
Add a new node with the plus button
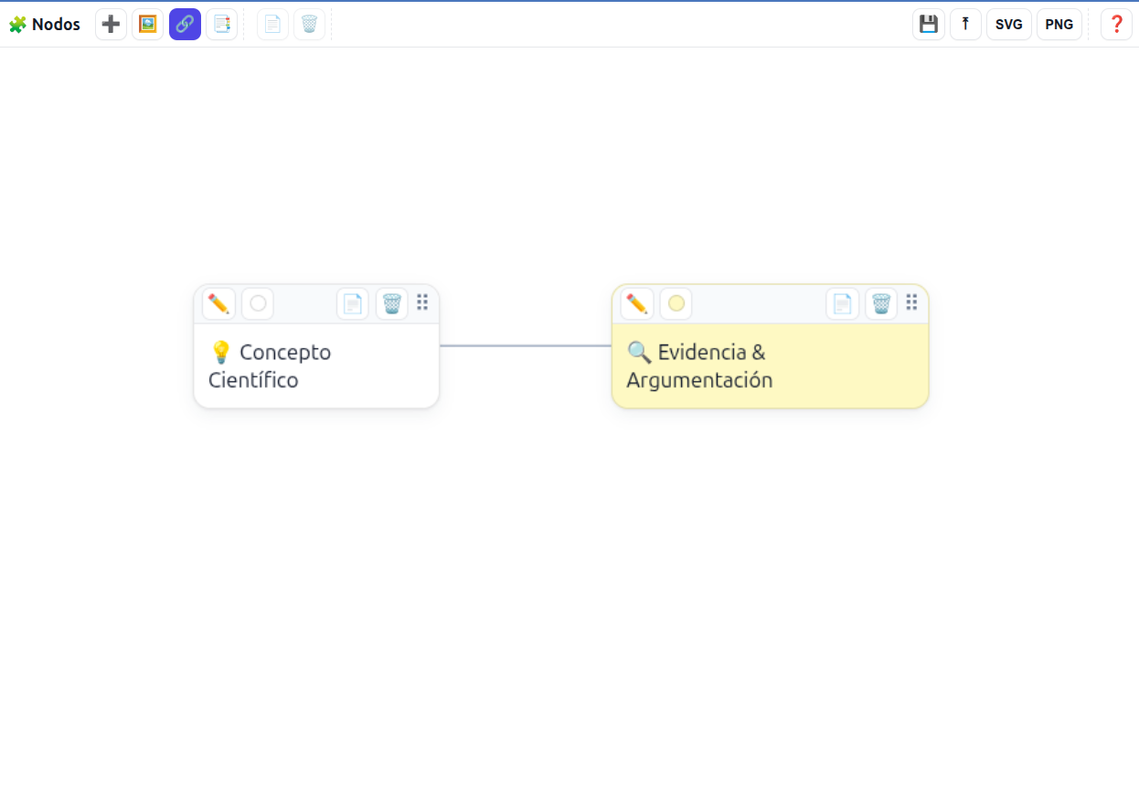(111, 24)
